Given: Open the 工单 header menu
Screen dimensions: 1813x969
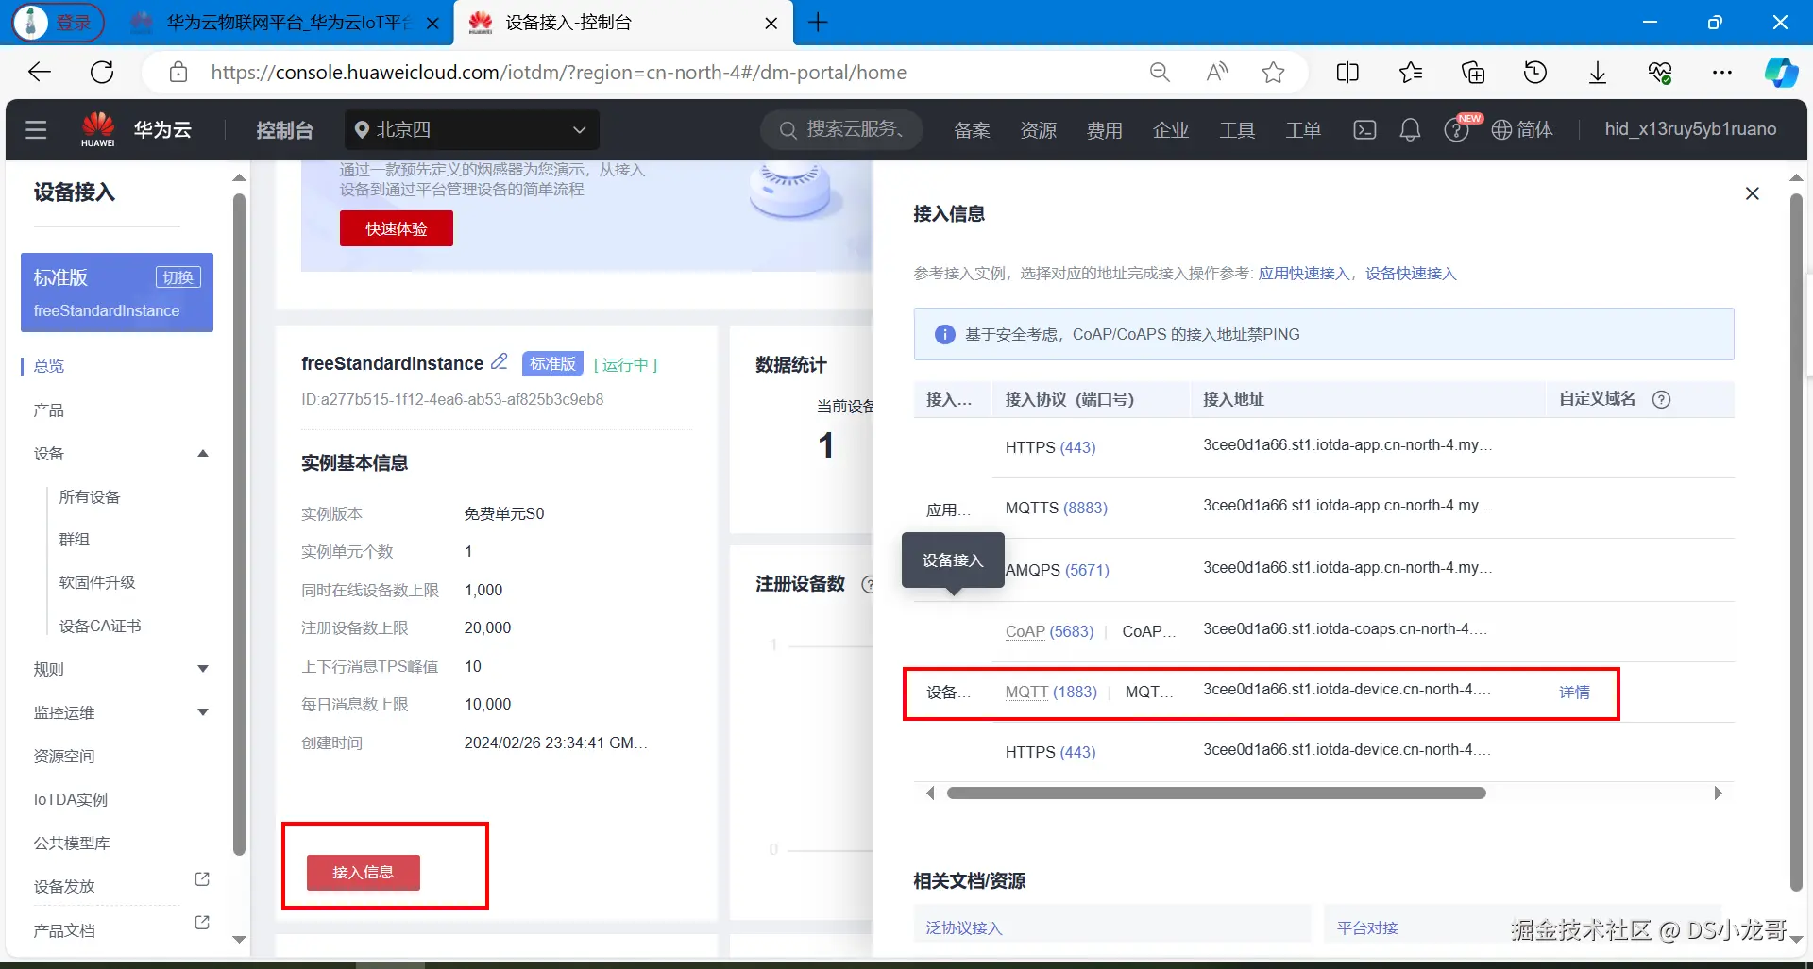Looking at the screenshot, I should 1303,130.
